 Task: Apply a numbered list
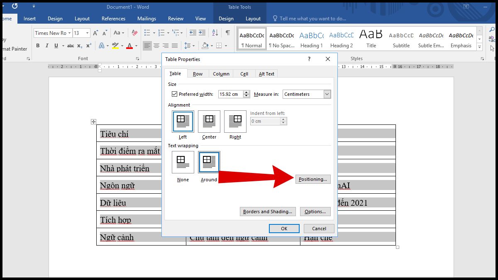point(162,33)
